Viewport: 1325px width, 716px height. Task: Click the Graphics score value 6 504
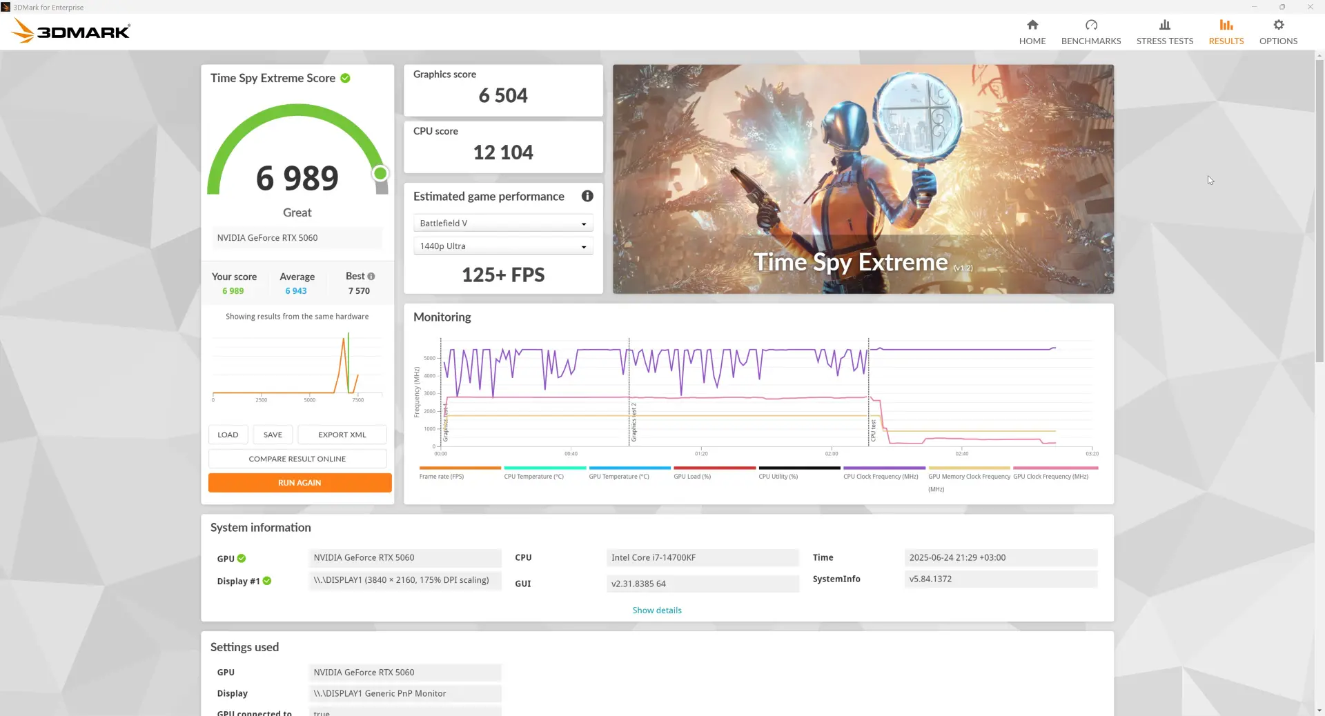(x=503, y=95)
